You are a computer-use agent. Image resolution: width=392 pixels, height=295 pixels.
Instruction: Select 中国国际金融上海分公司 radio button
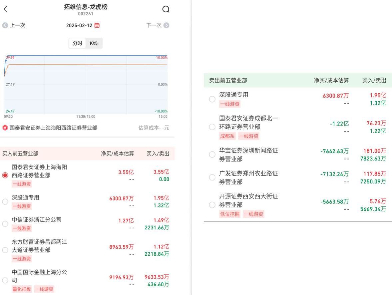[x=5, y=280]
